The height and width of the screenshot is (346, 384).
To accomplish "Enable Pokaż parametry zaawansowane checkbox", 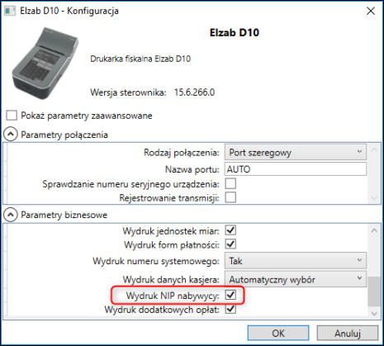I will [12, 116].
